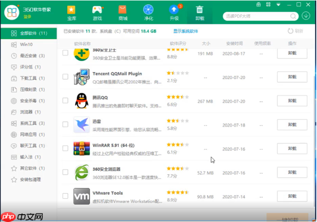Viewport: 317px width, 222px height.
Task: Tick checkbox for 腾讯QQ row
Action: (66, 101)
